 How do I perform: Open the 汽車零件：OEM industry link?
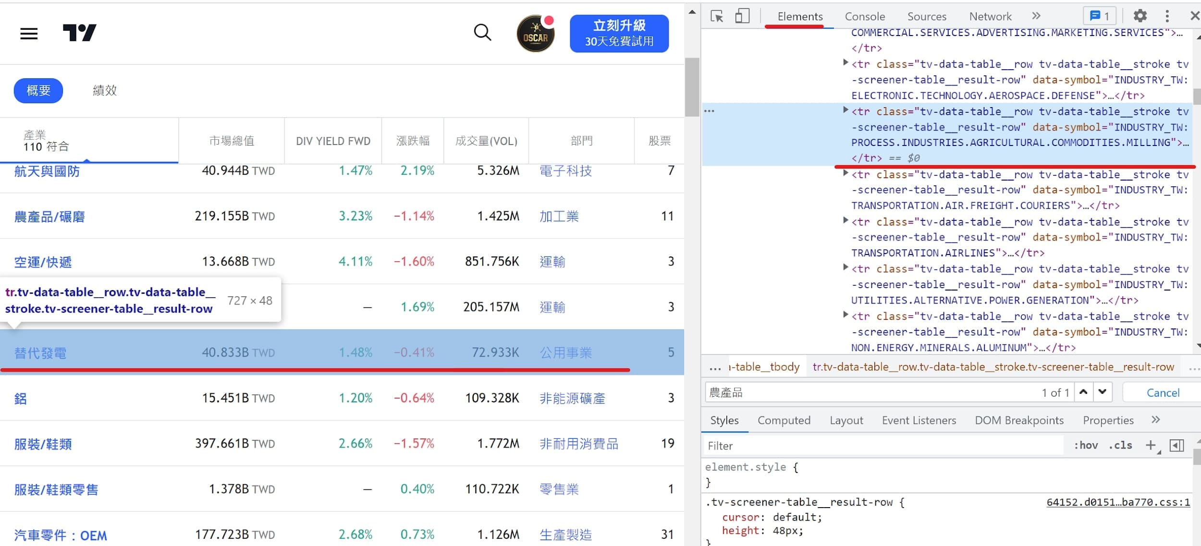click(61, 535)
